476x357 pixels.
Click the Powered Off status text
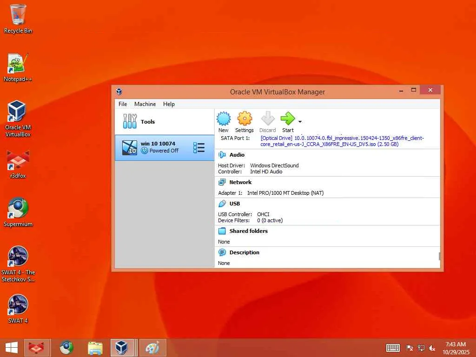[164, 151]
